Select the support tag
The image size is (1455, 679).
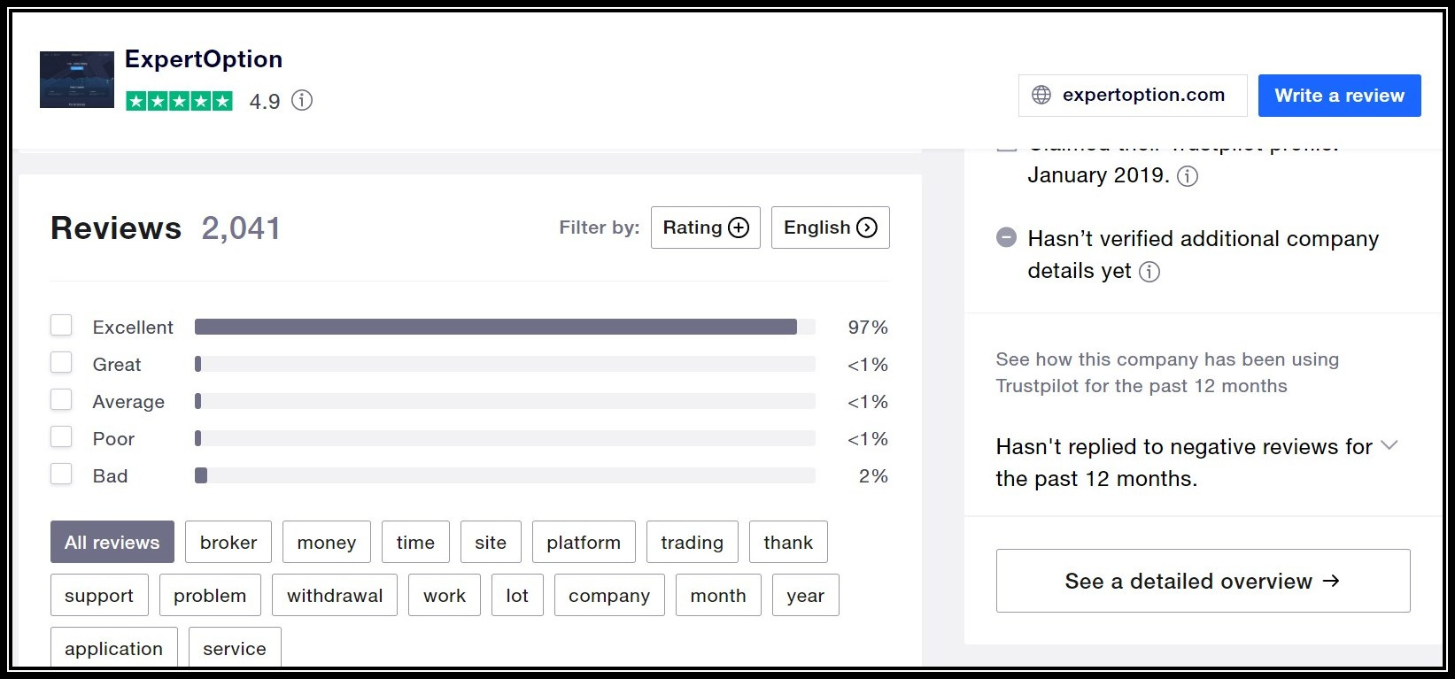point(99,595)
